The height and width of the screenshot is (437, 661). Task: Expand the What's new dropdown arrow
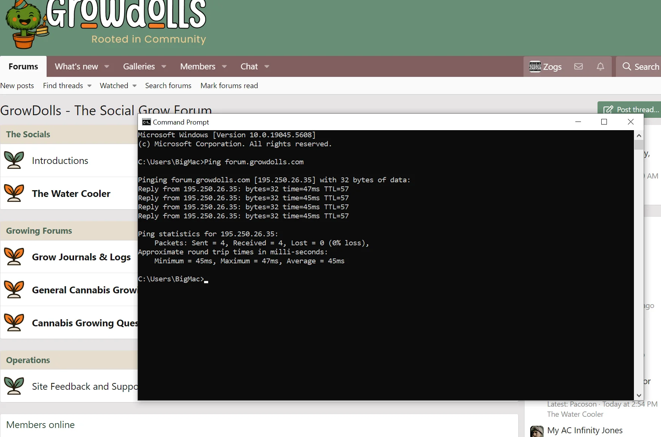point(107,66)
